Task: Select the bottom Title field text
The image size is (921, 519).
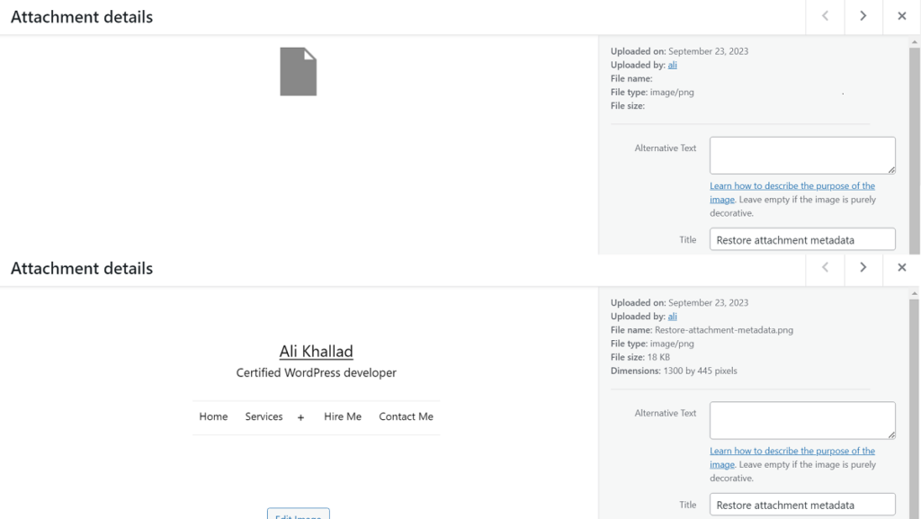Action: click(x=800, y=505)
